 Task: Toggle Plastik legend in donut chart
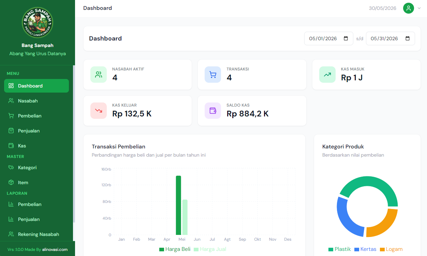click(339, 249)
